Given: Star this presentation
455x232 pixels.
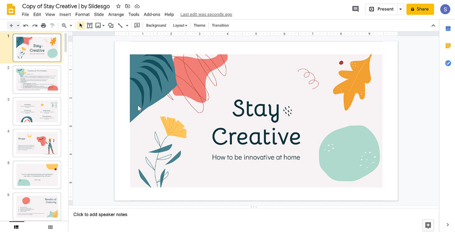Looking at the screenshot, I should pos(118,6).
